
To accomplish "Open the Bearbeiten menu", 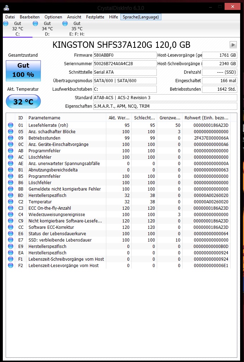I will tap(29, 17).
